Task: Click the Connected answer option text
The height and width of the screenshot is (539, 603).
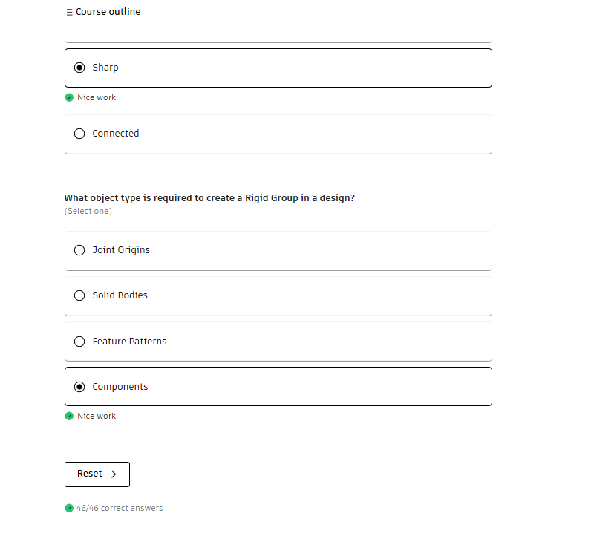Action: (x=116, y=134)
